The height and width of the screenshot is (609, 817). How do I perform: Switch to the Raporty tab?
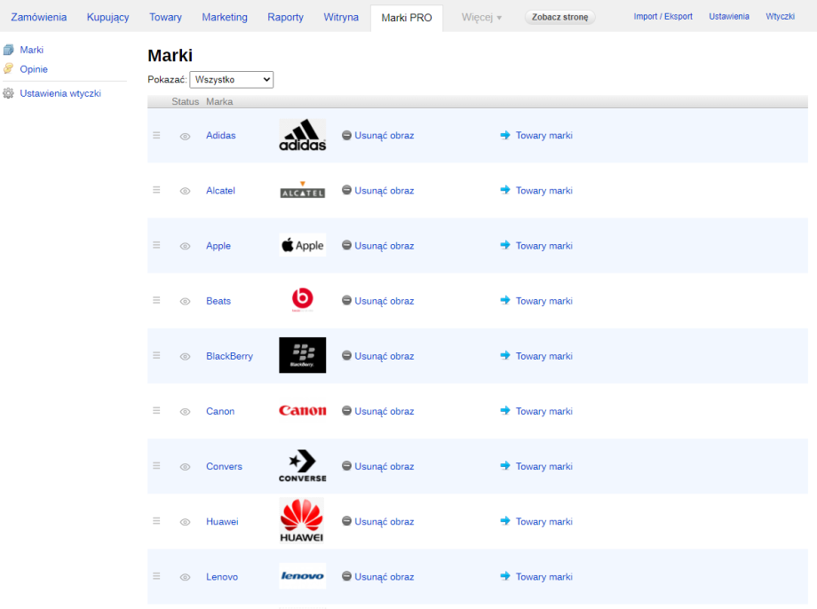pyautogui.click(x=285, y=18)
